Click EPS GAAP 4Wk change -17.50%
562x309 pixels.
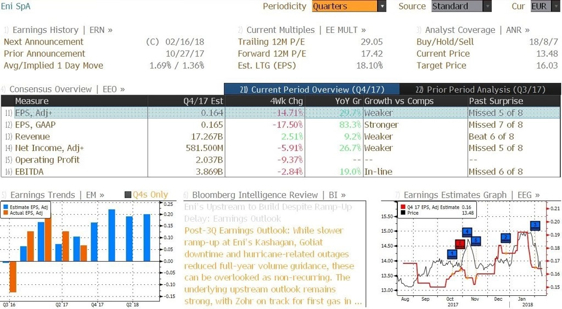point(288,125)
